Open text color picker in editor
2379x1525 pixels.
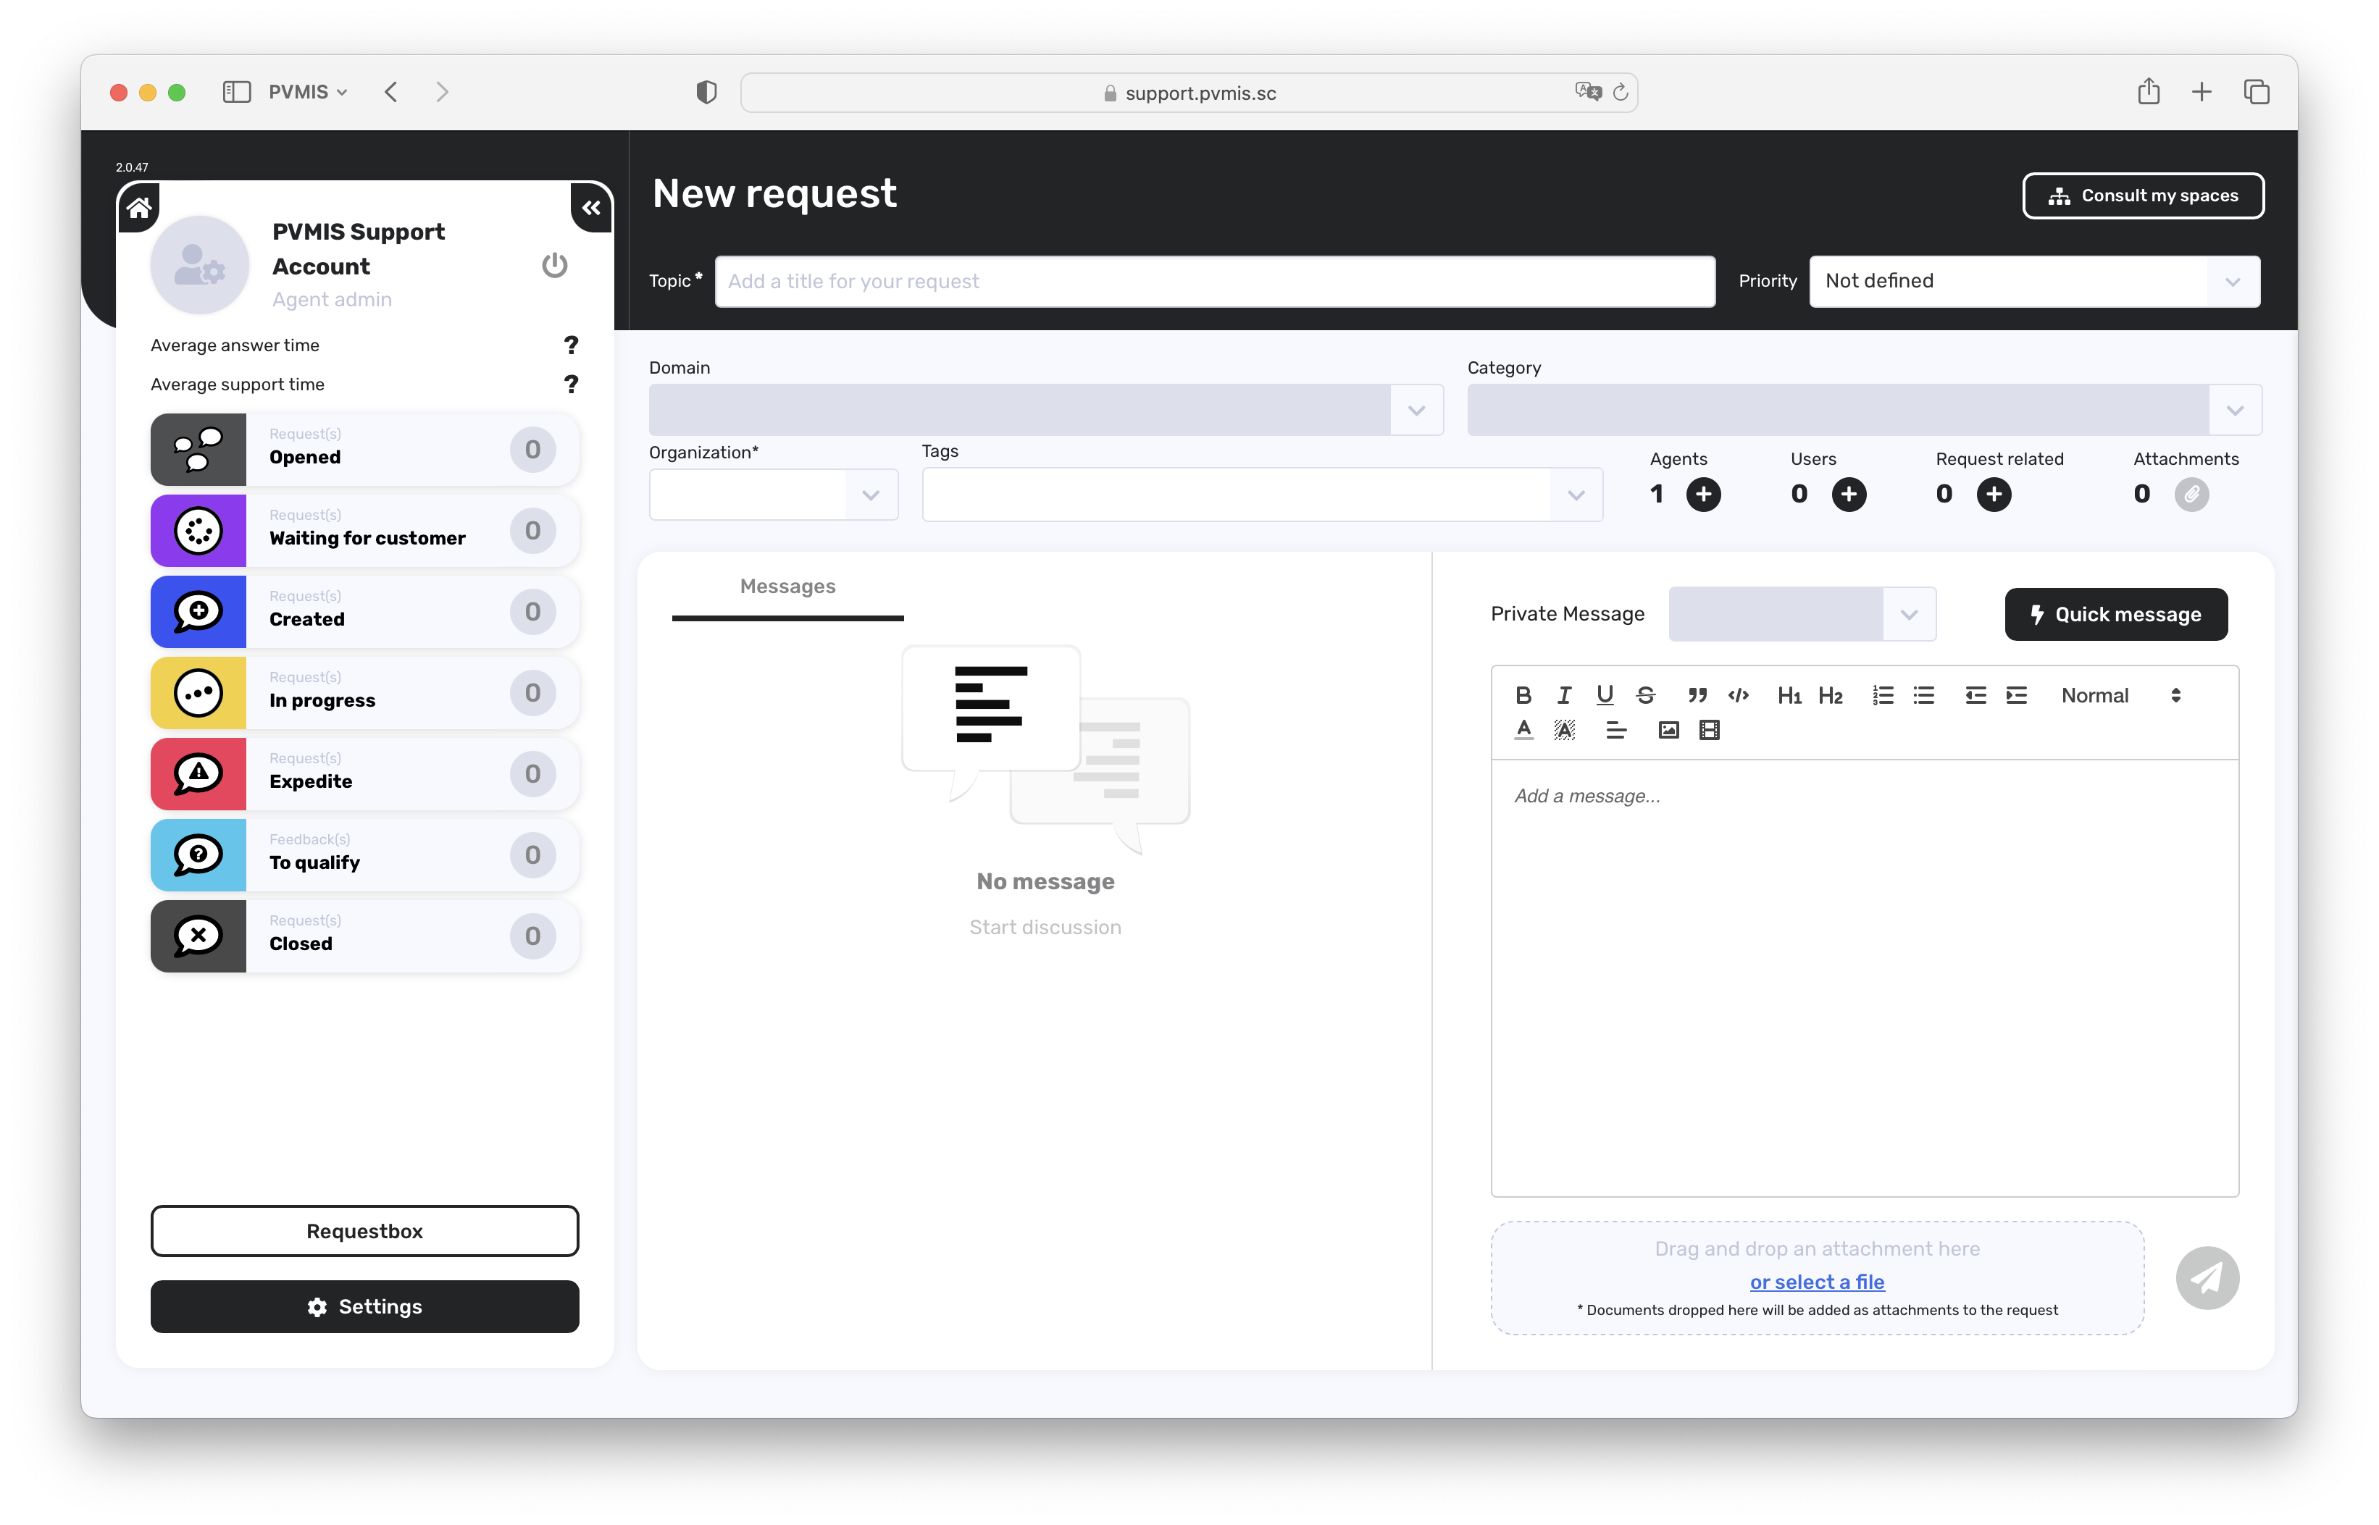point(1523,731)
